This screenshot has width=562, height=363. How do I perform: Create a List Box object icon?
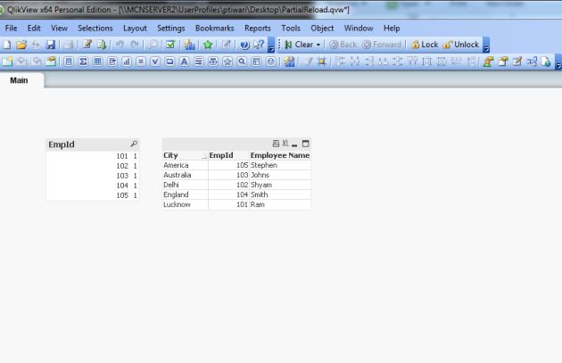69,62
